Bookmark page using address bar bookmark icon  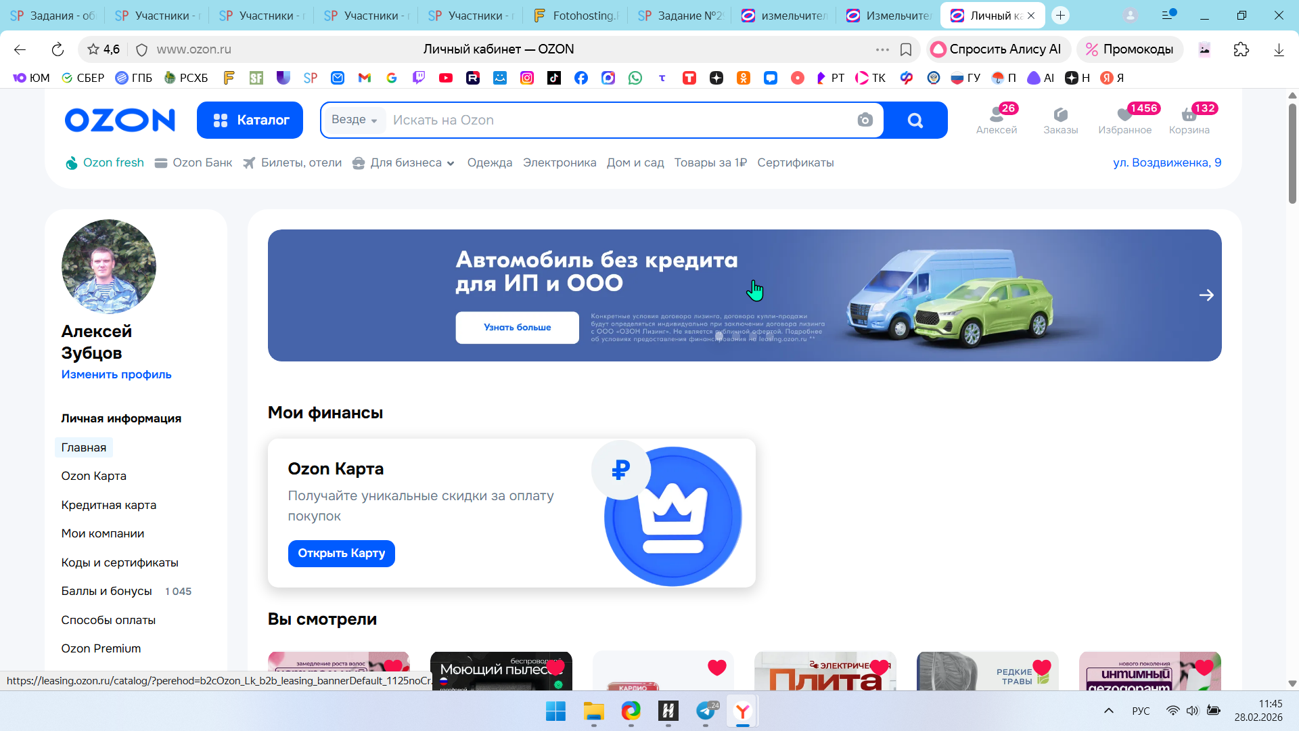(906, 49)
